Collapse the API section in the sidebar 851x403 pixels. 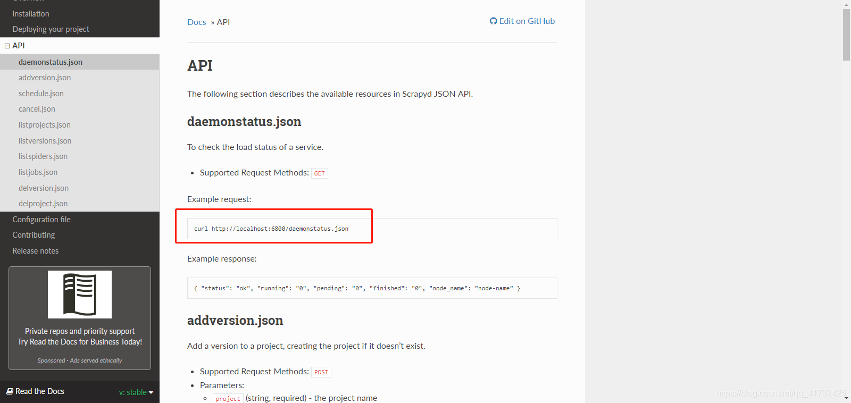pyautogui.click(x=7, y=46)
